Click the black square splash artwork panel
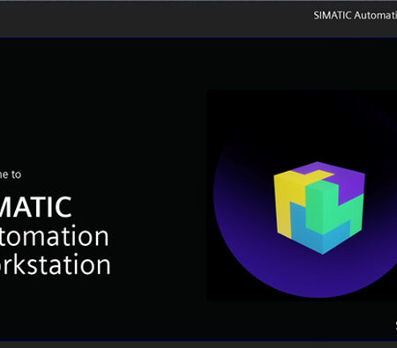Viewport: 397px width, 348px height. [302, 196]
